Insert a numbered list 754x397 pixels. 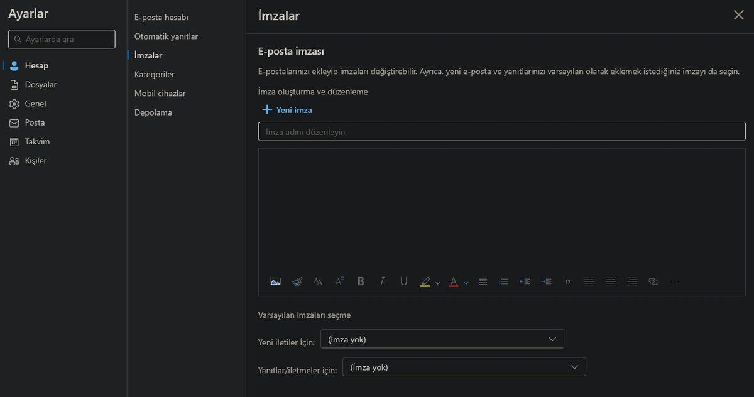pos(503,282)
